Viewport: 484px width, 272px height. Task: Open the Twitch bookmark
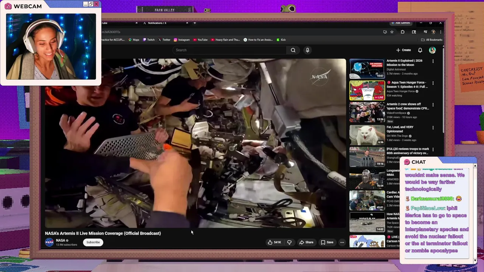point(149,40)
